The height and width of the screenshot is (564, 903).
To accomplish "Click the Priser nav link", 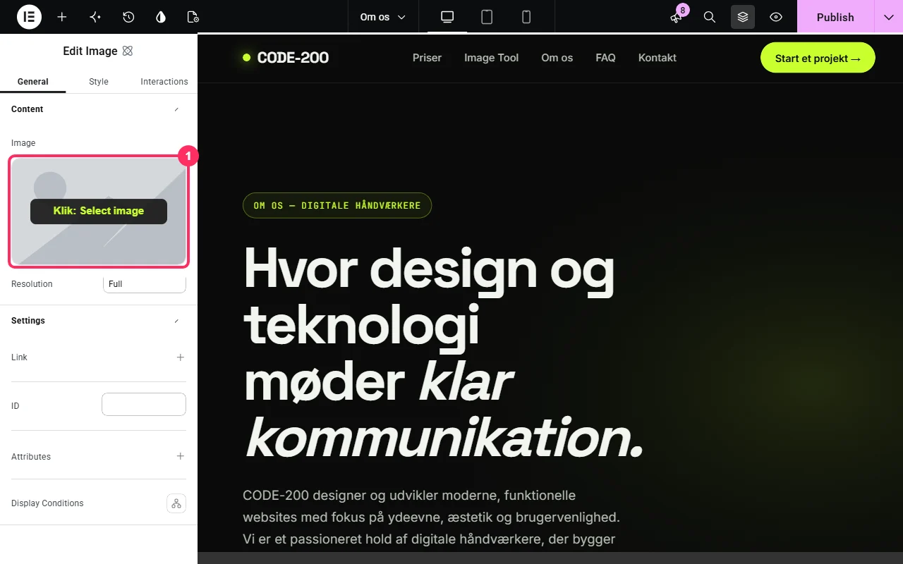I will tap(427, 58).
